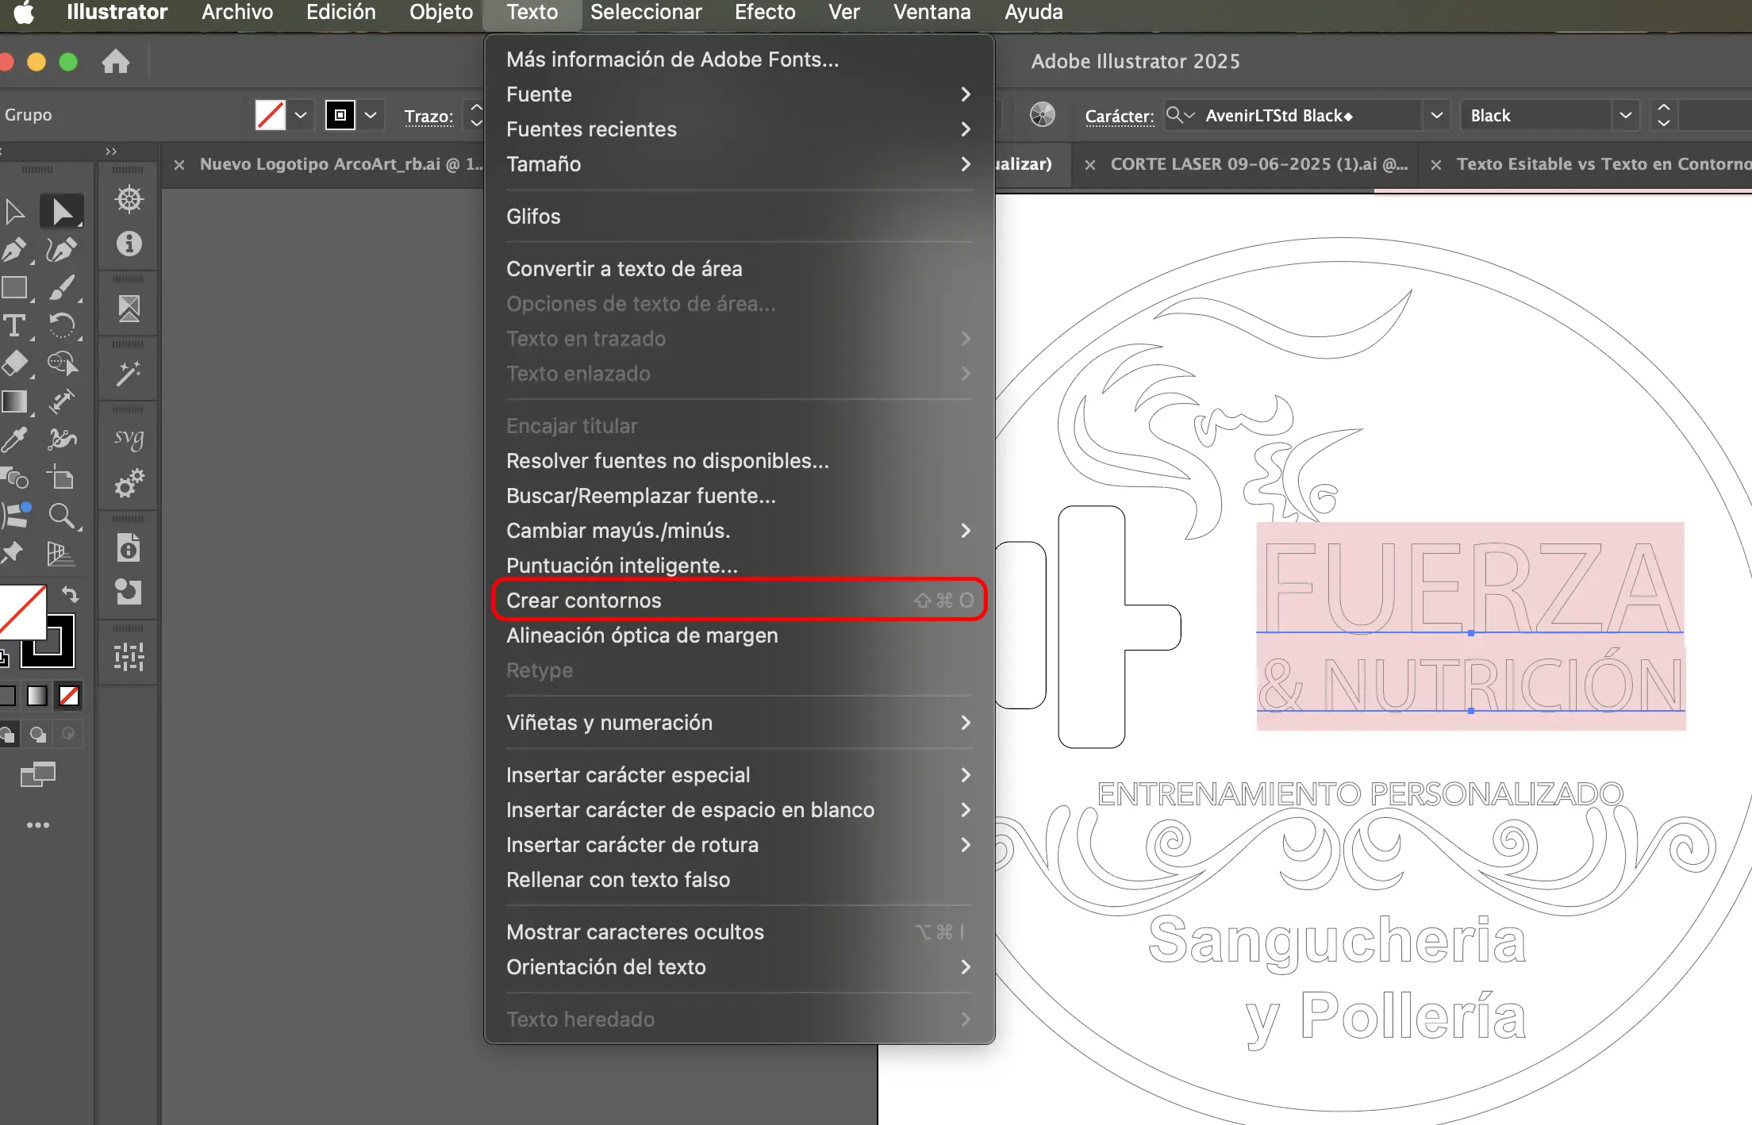This screenshot has height=1125, width=1752.
Task: Select the Pen tool
Action: click(14, 250)
